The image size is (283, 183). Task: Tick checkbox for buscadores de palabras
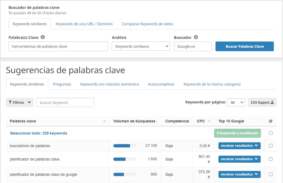pyautogui.click(x=270, y=146)
